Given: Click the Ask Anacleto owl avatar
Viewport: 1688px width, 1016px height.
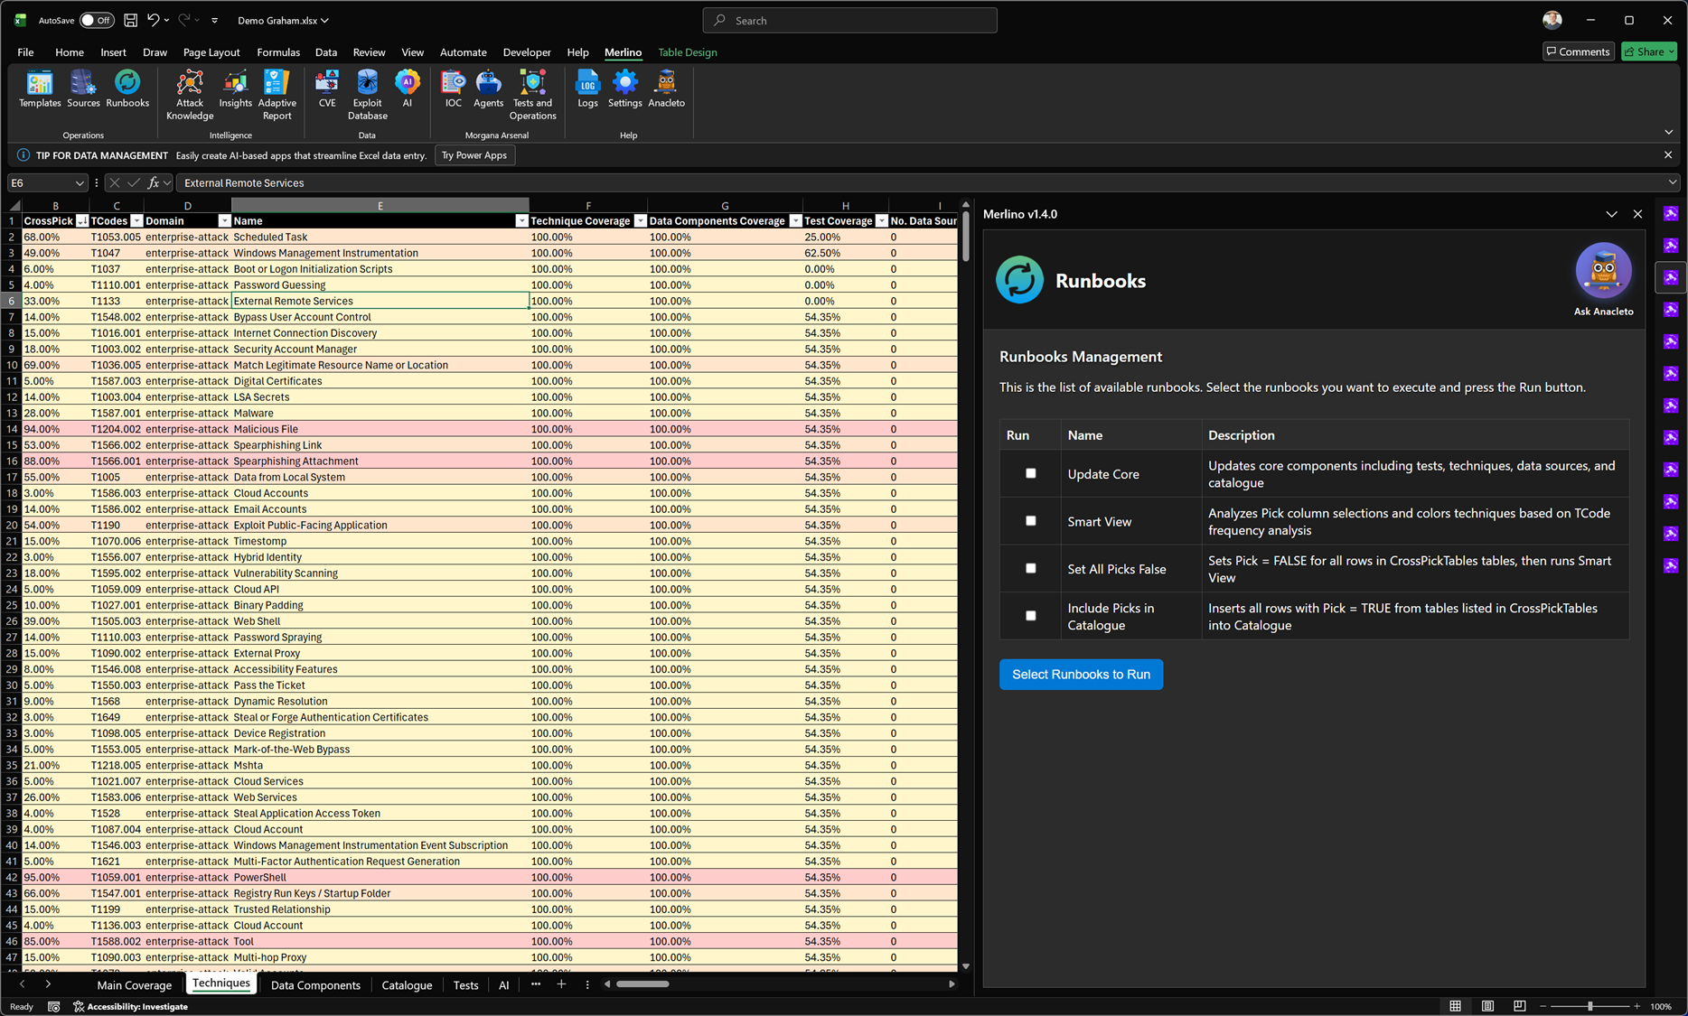Looking at the screenshot, I should click(x=1603, y=271).
